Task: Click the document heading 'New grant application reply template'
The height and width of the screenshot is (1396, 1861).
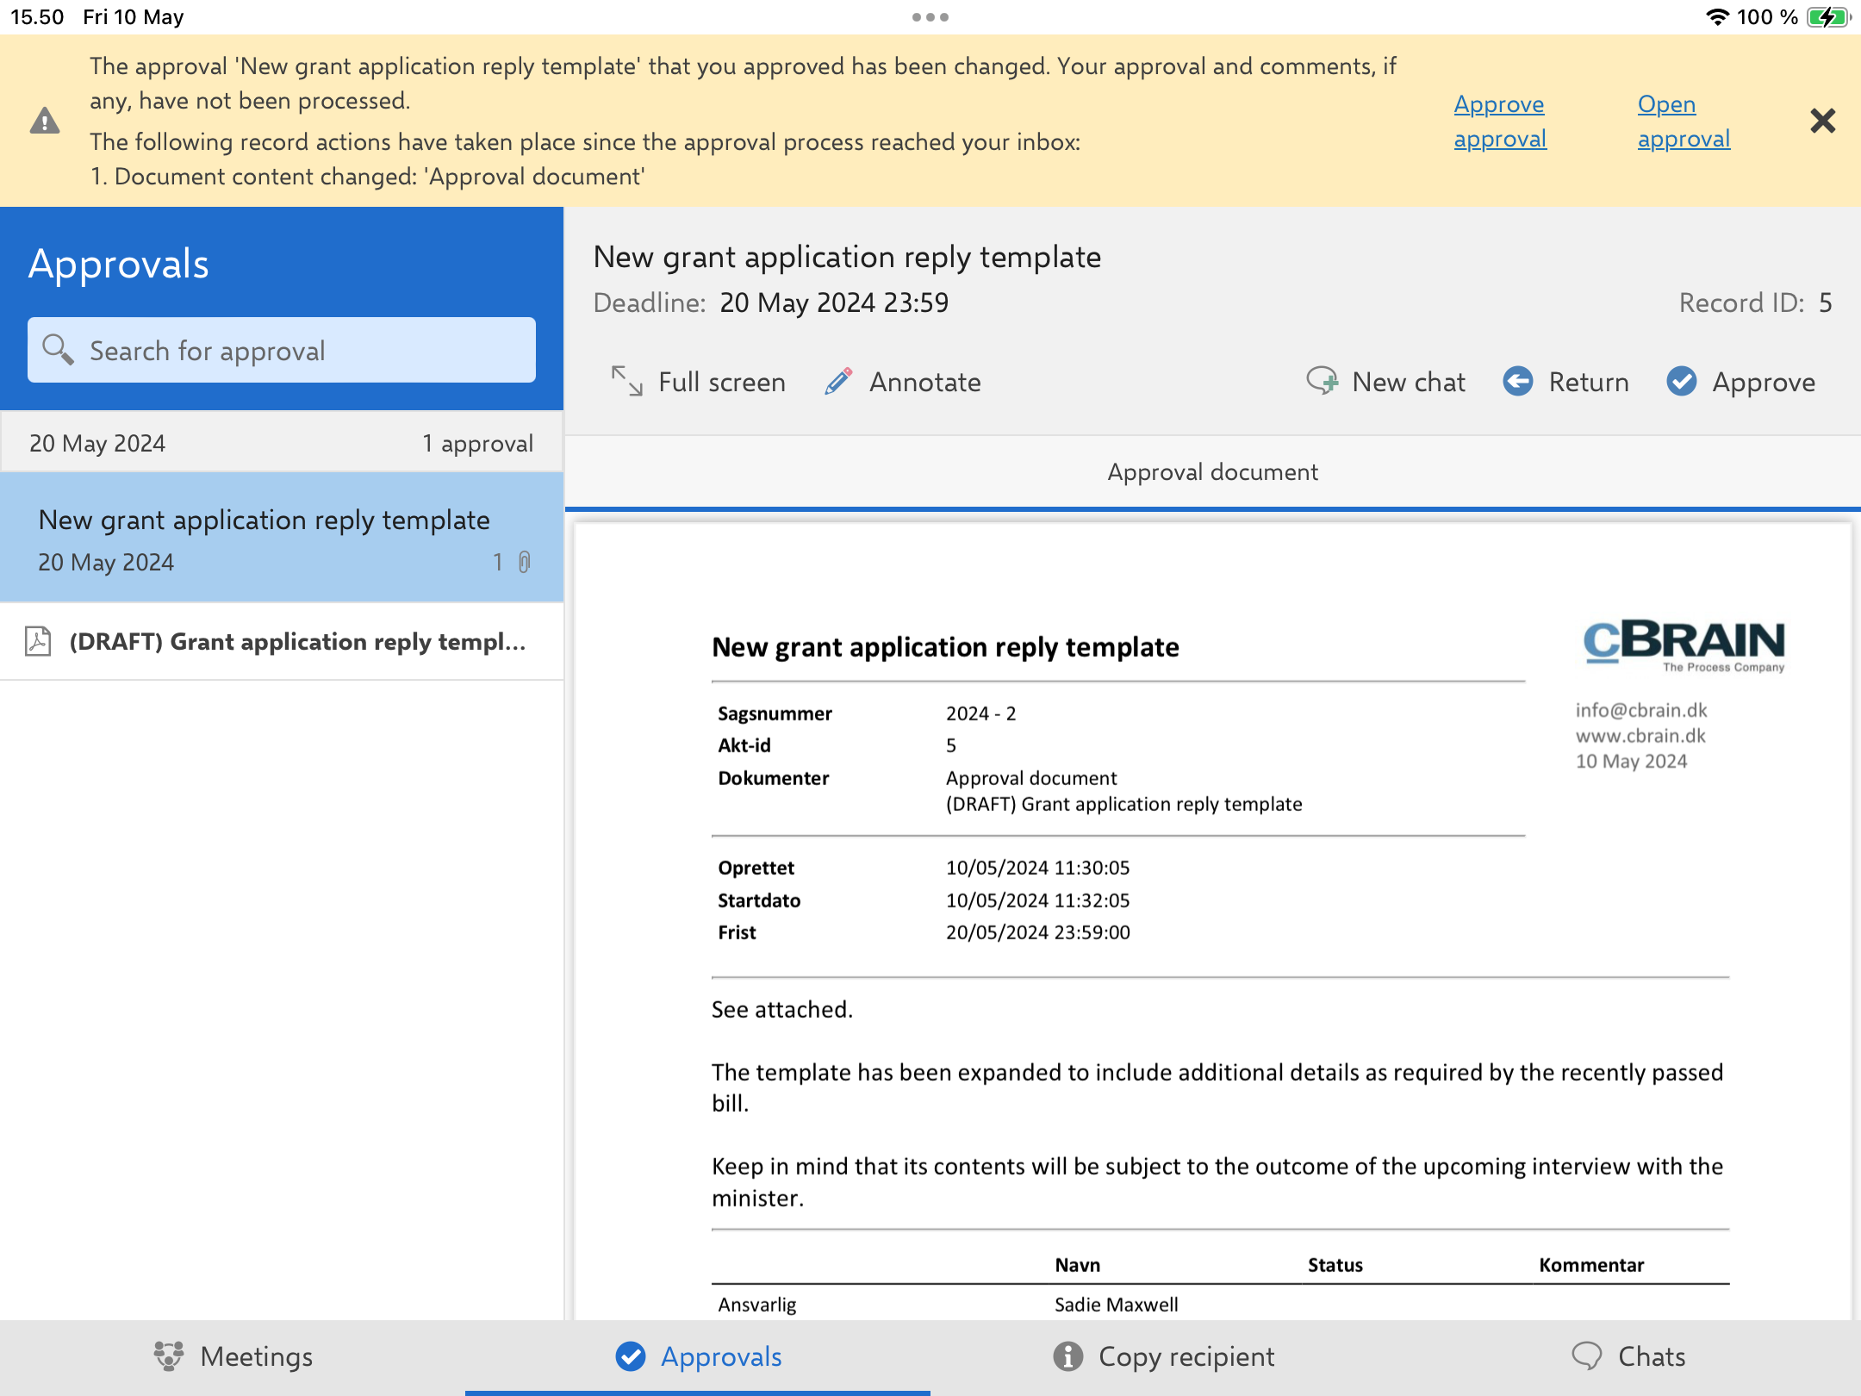Action: click(x=945, y=647)
